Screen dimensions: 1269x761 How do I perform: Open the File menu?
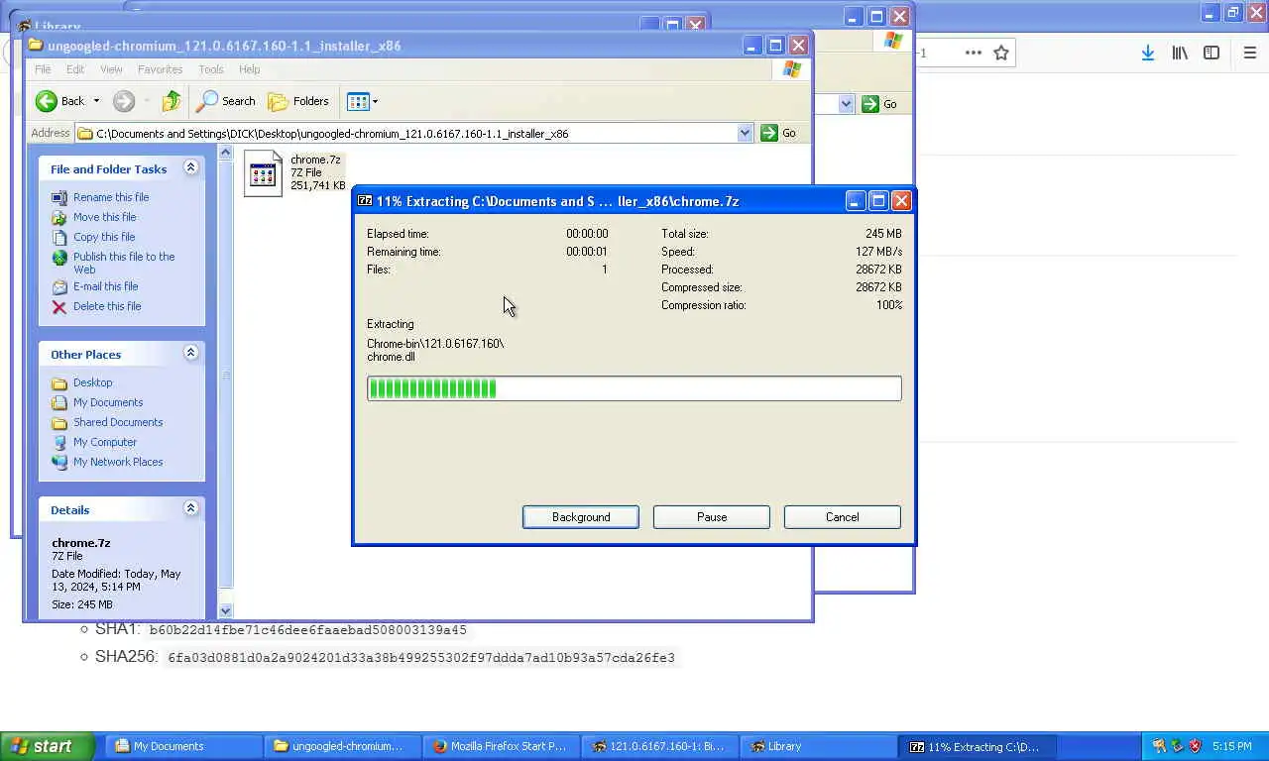43,69
